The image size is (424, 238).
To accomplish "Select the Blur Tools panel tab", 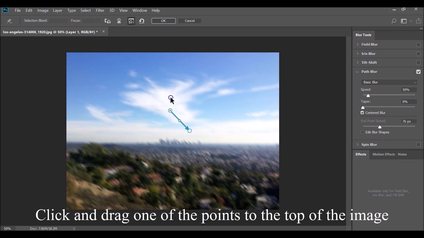I will [x=363, y=35].
